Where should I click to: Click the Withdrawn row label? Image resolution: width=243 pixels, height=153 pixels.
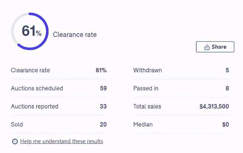148,70
